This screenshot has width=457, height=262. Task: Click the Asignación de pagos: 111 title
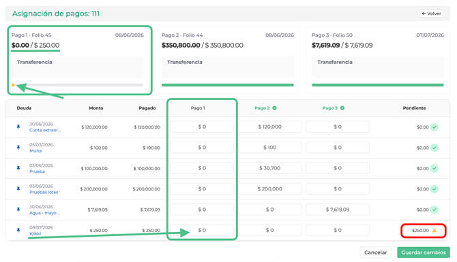(56, 14)
